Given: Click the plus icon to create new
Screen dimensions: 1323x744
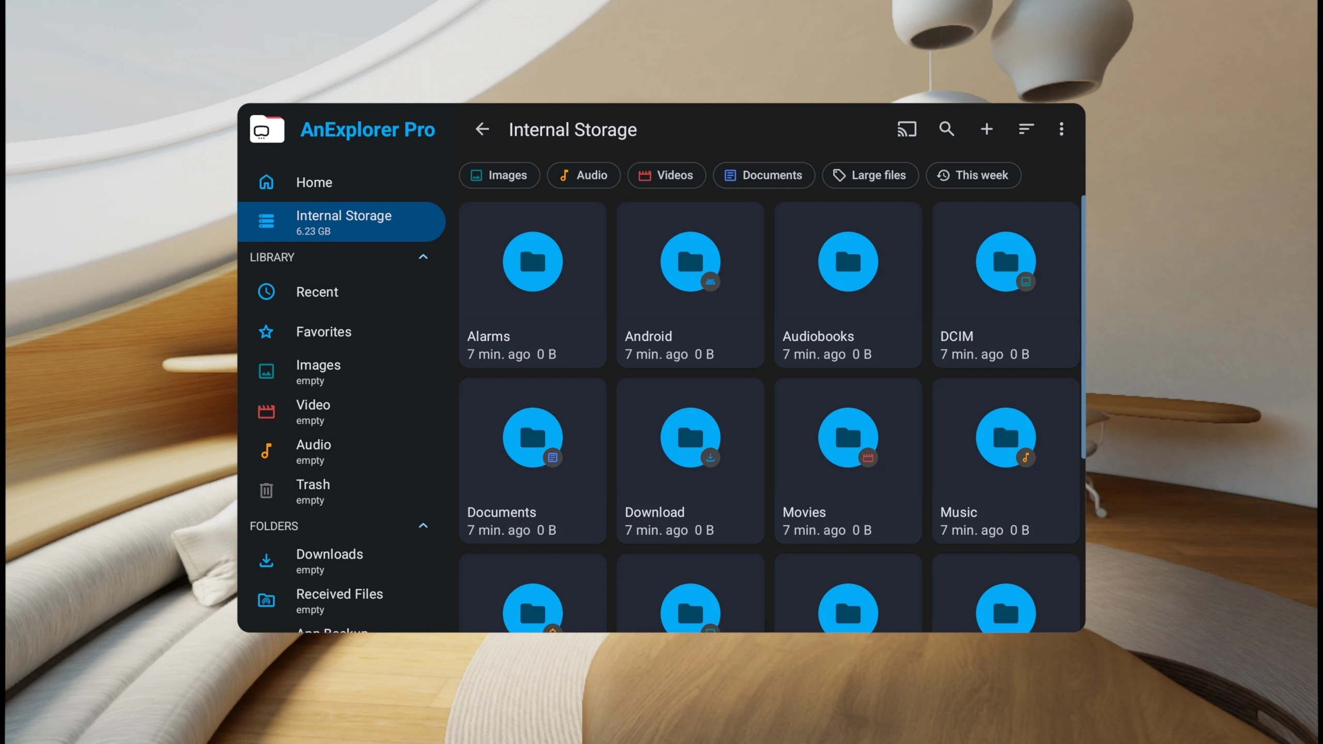Looking at the screenshot, I should point(987,129).
